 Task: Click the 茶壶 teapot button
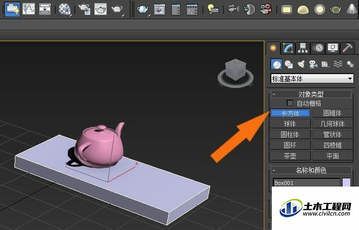pos(290,156)
